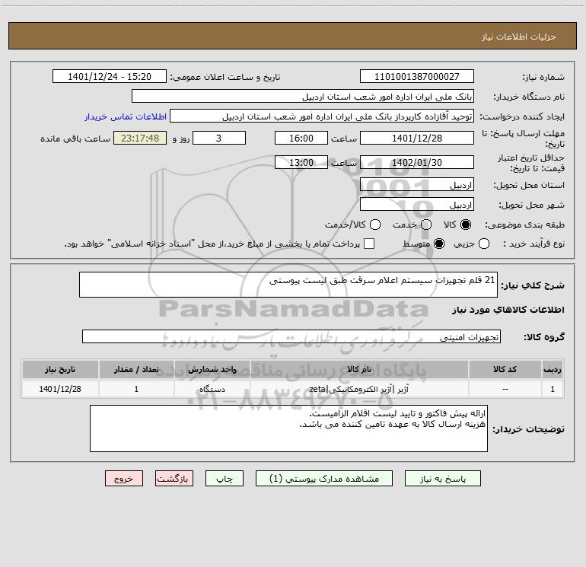This screenshot has height=567, width=586.
Task: Click the اطلاعات کالاهای مورد نیاز heading
Action: click(508, 310)
